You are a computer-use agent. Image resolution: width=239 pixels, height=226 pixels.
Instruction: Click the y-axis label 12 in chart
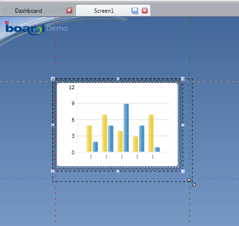point(72,87)
